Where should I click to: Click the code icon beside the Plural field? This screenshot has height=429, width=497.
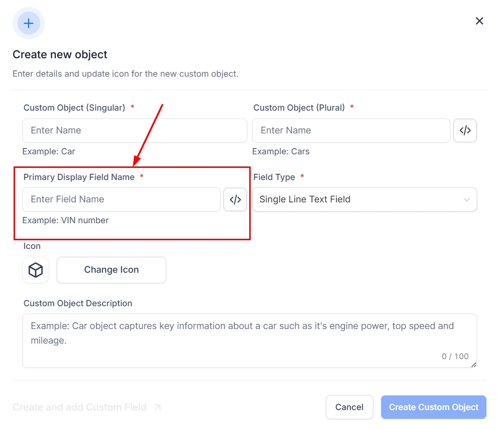pos(465,131)
